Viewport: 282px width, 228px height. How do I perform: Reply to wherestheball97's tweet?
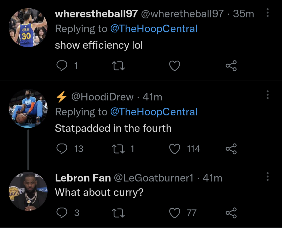click(x=62, y=66)
